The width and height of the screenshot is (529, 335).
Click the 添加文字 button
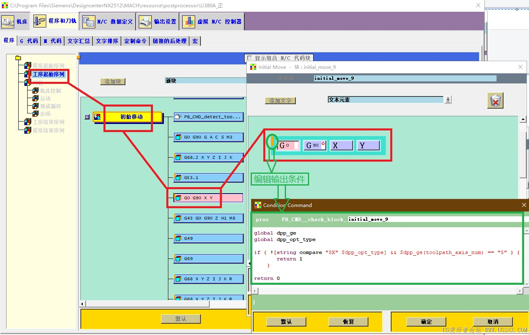(280, 100)
